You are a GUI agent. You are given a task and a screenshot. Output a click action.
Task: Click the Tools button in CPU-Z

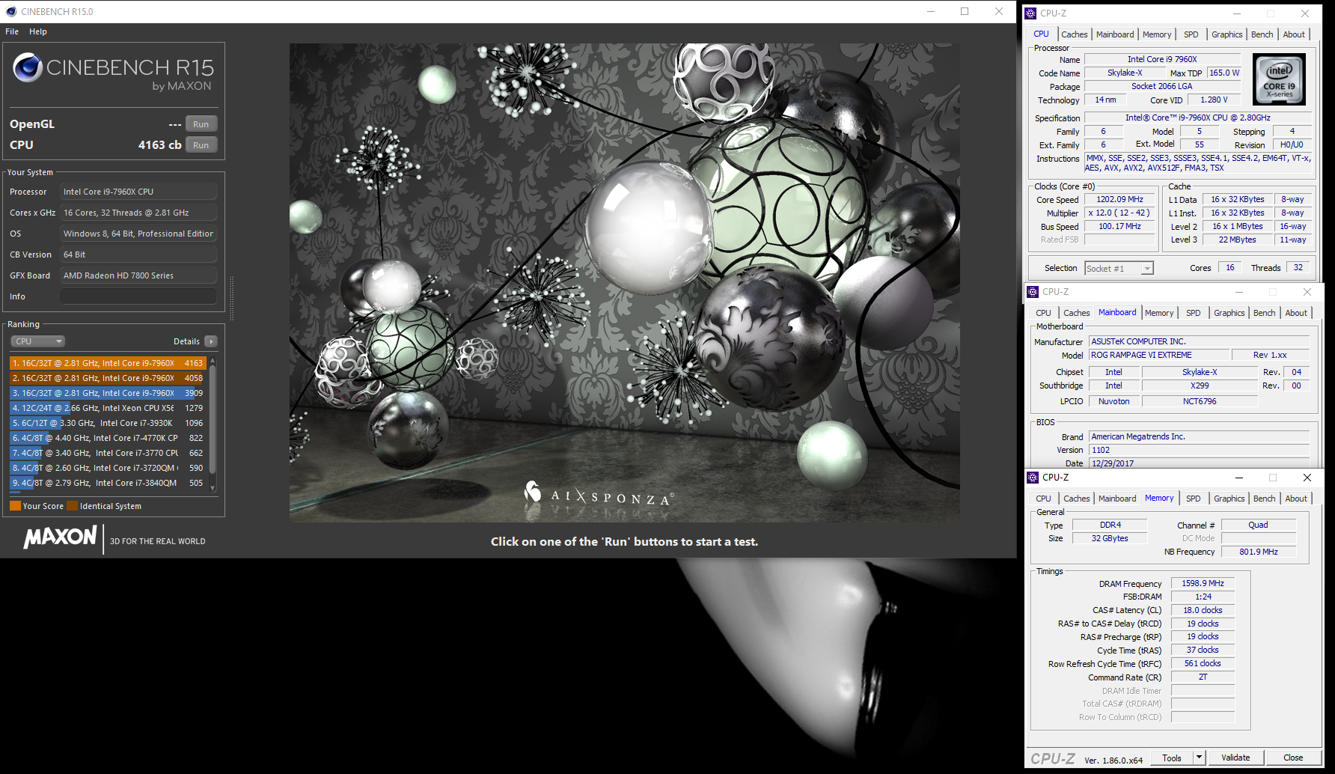click(x=1172, y=758)
